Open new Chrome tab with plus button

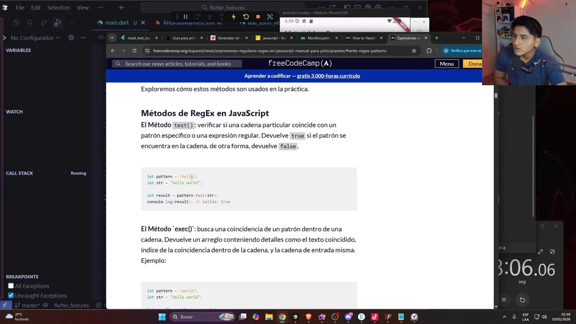pyautogui.click(x=436, y=38)
